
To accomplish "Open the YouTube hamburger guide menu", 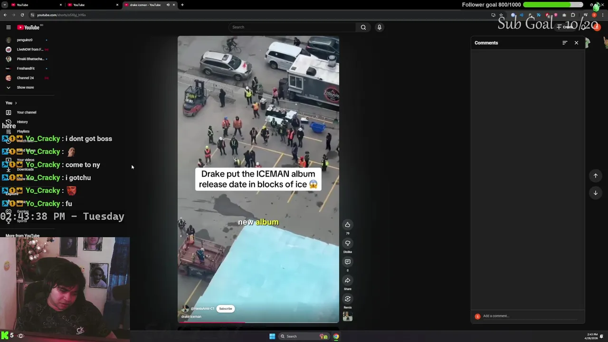I will coord(8,28).
